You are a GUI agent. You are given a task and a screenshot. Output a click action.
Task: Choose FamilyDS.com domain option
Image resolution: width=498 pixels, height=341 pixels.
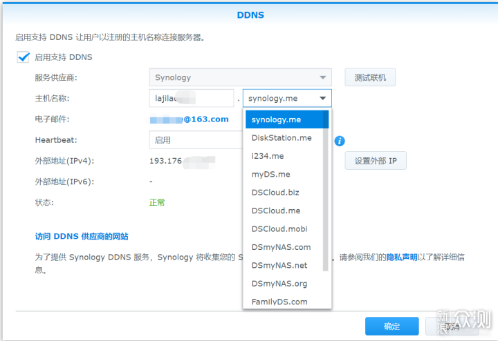pos(284,302)
